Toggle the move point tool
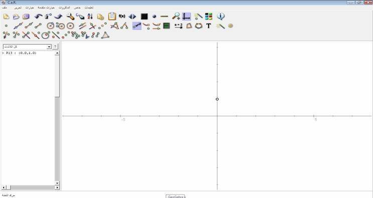 (x=137, y=26)
